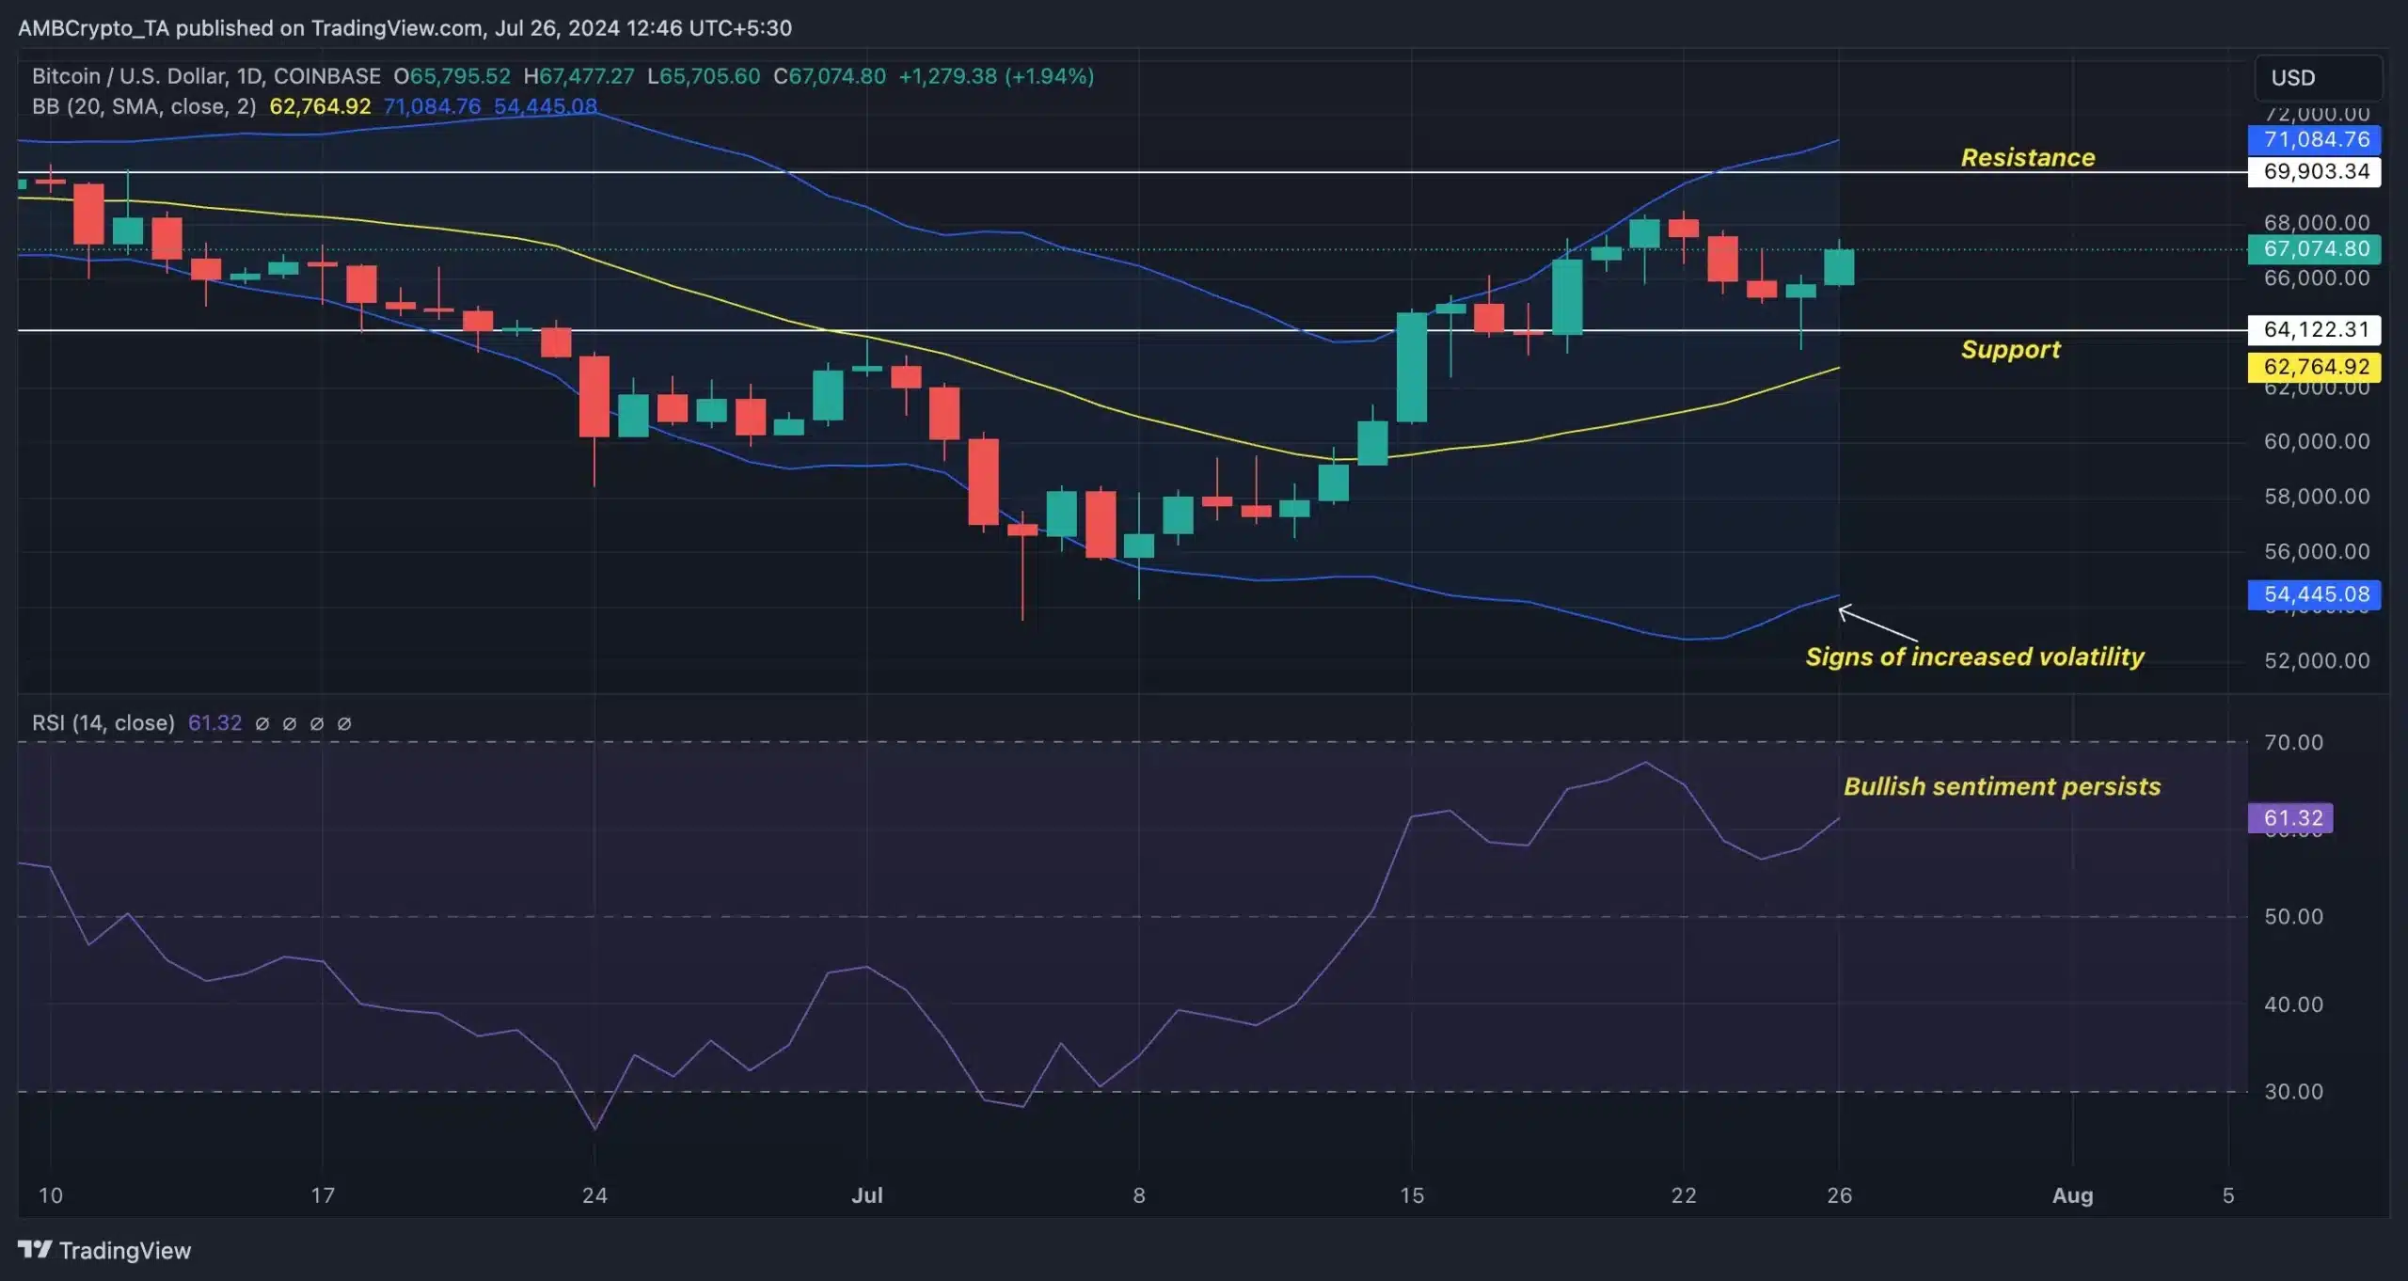2408x1281 pixels.
Task: Click the blue 54,445.08 axis price label
Action: 2315,594
